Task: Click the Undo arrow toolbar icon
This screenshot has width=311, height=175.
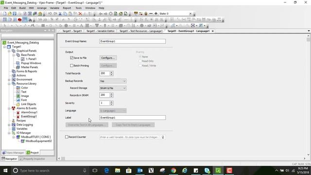Action: coord(50,14)
